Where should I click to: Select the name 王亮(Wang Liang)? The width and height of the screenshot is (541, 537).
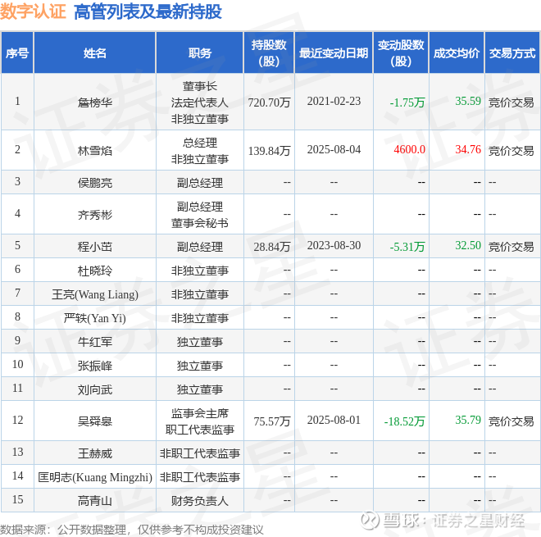(95, 294)
